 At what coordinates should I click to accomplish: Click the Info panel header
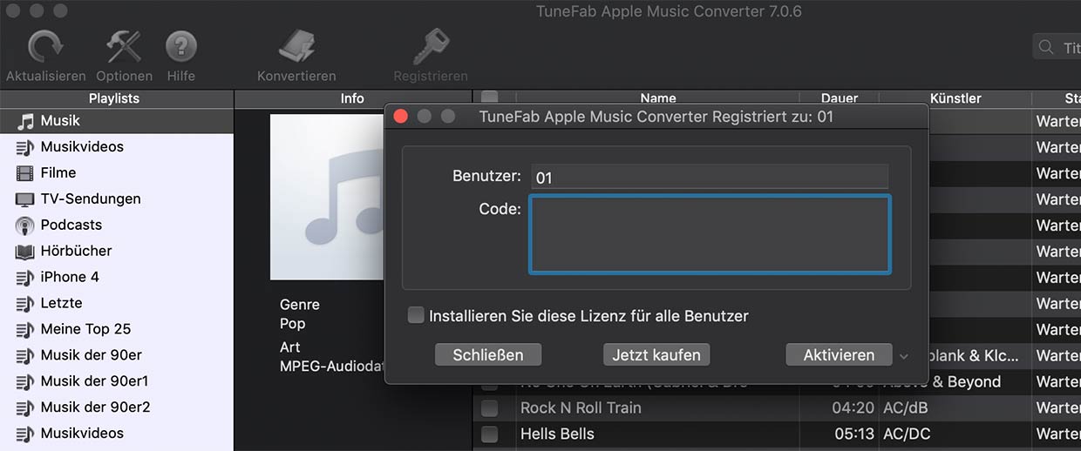pyautogui.click(x=352, y=98)
